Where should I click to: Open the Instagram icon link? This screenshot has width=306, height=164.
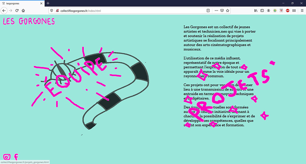pos(7,157)
